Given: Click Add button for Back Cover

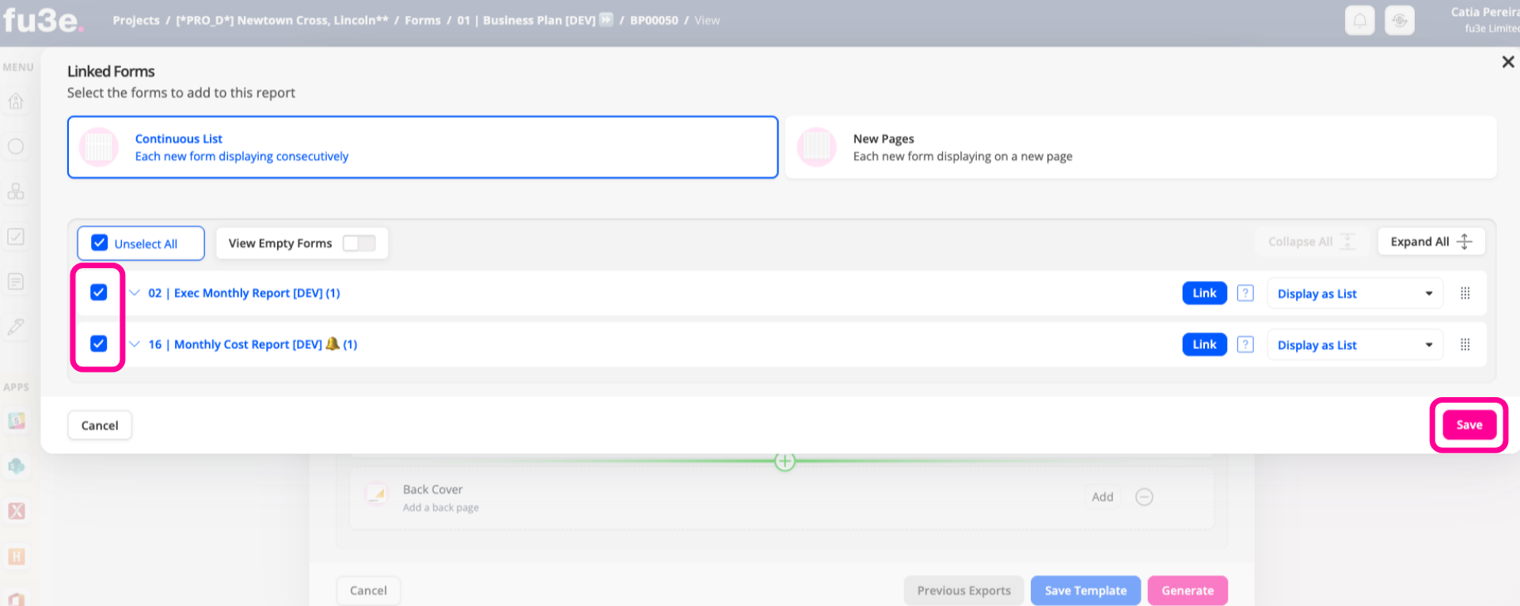Looking at the screenshot, I should click(1102, 497).
